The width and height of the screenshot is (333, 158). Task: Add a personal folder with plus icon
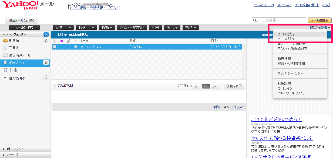46,78
